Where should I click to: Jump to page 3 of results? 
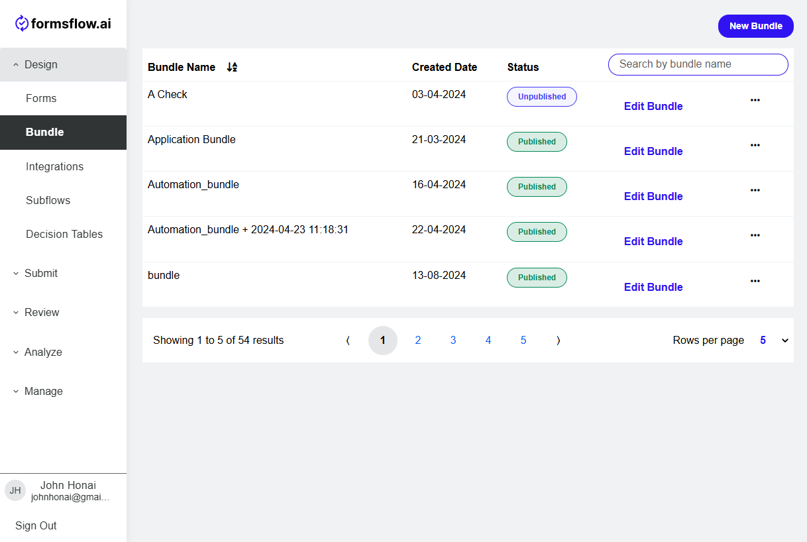point(453,341)
